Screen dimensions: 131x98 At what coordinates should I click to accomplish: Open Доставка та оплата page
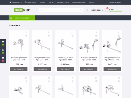[63, 2]
